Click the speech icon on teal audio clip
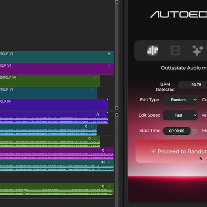The width and height of the screenshot is (207, 207). [103, 162]
